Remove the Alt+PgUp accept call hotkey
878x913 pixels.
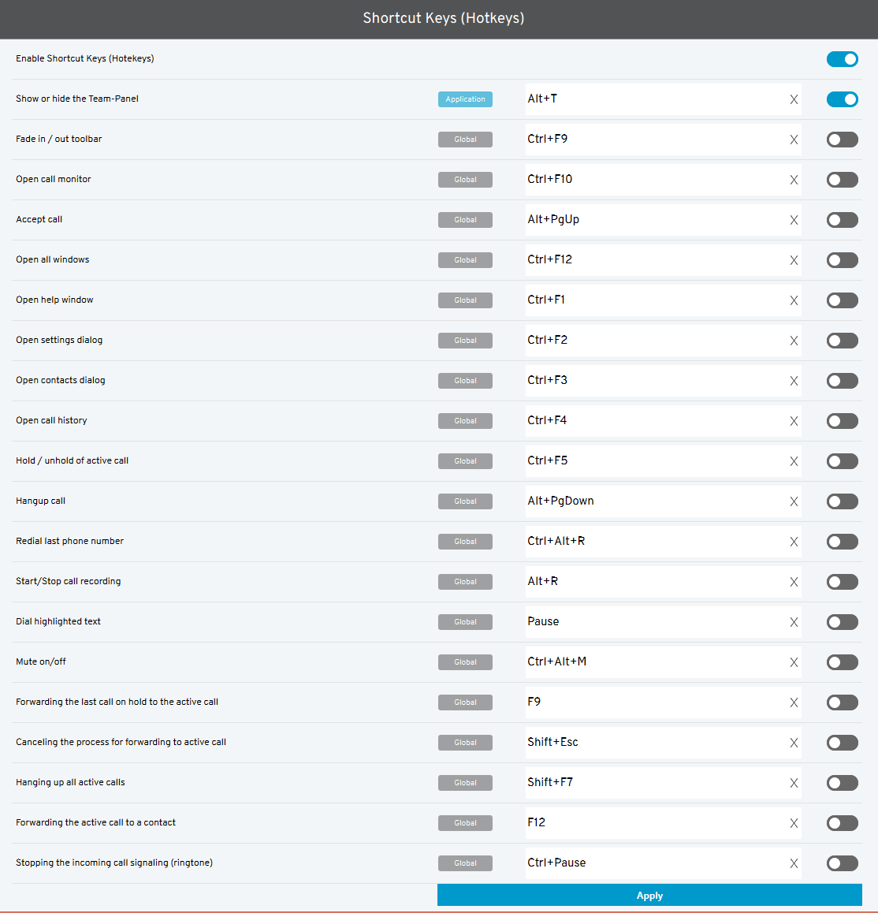pyautogui.click(x=794, y=220)
